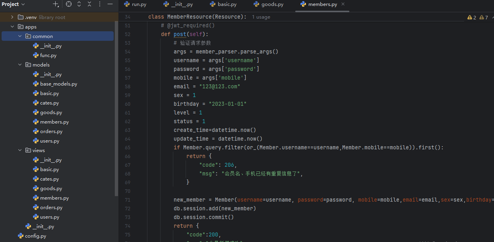Image resolution: width=494 pixels, height=242 pixels.
Task: Select basic.py under the views folder
Action: point(50,169)
